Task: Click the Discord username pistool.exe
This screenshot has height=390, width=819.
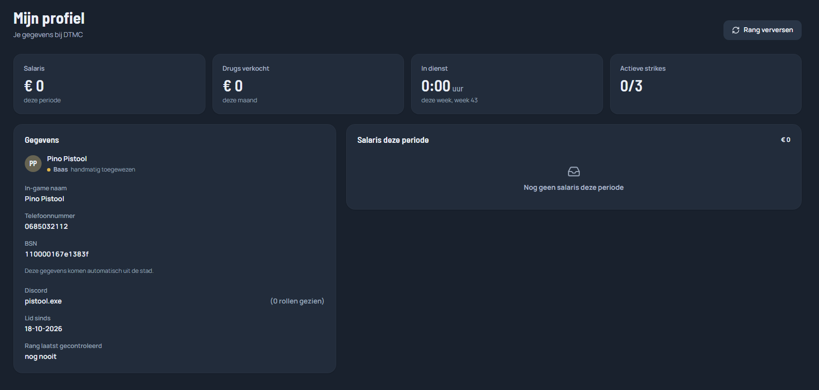Action: coord(43,301)
